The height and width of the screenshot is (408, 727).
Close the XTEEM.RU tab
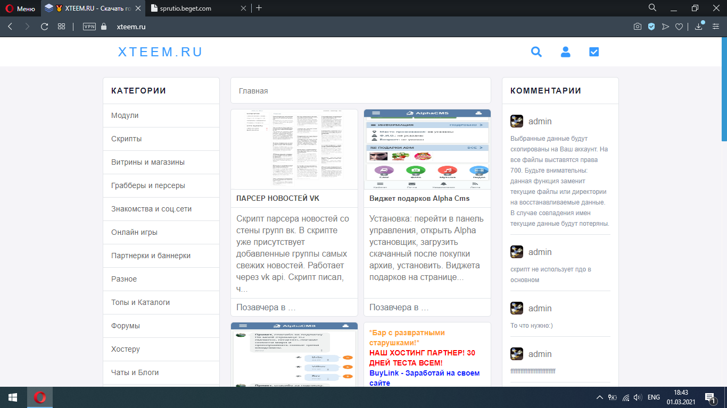(137, 8)
